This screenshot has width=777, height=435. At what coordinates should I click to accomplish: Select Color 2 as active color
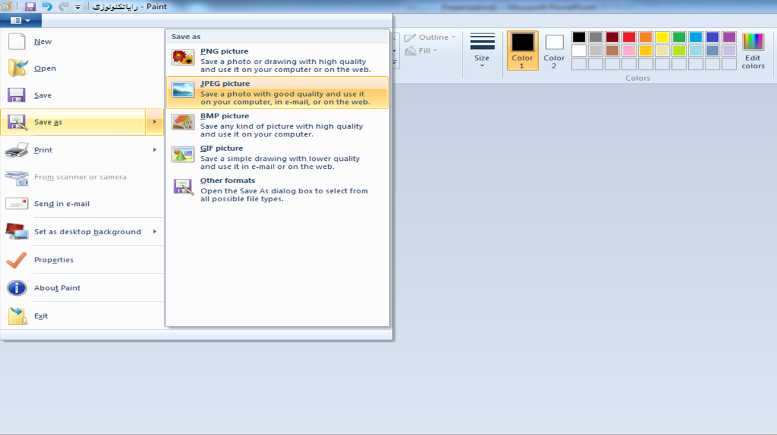pyautogui.click(x=553, y=51)
